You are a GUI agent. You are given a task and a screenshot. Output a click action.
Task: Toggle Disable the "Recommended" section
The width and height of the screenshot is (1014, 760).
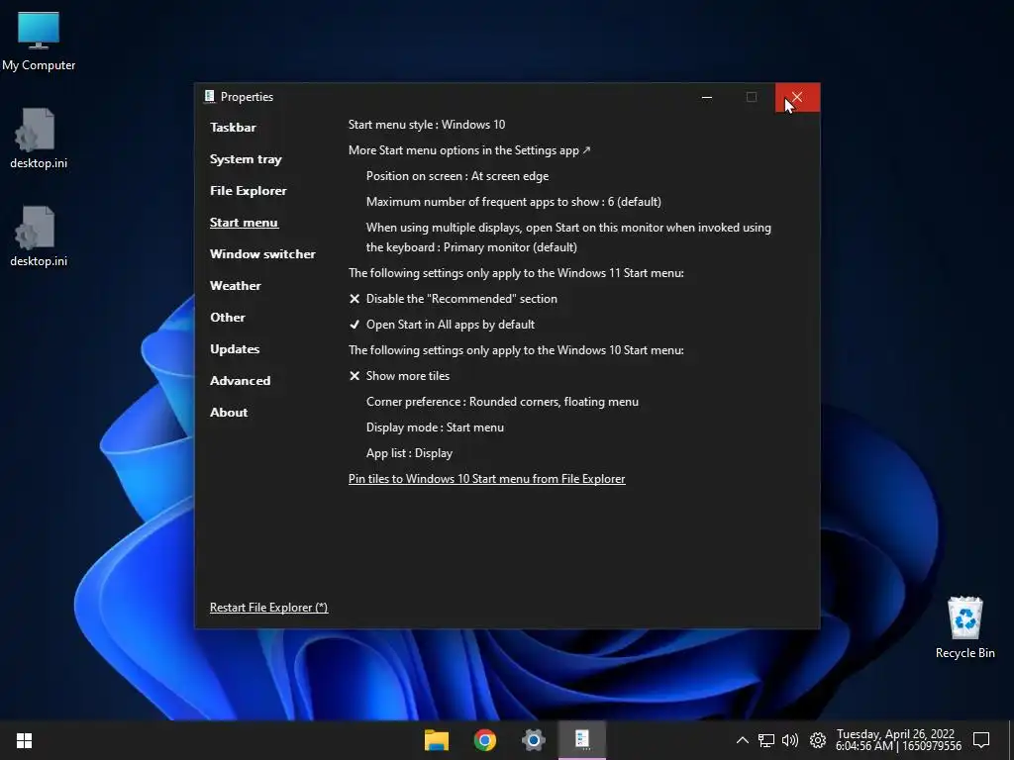(x=454, y=299)
